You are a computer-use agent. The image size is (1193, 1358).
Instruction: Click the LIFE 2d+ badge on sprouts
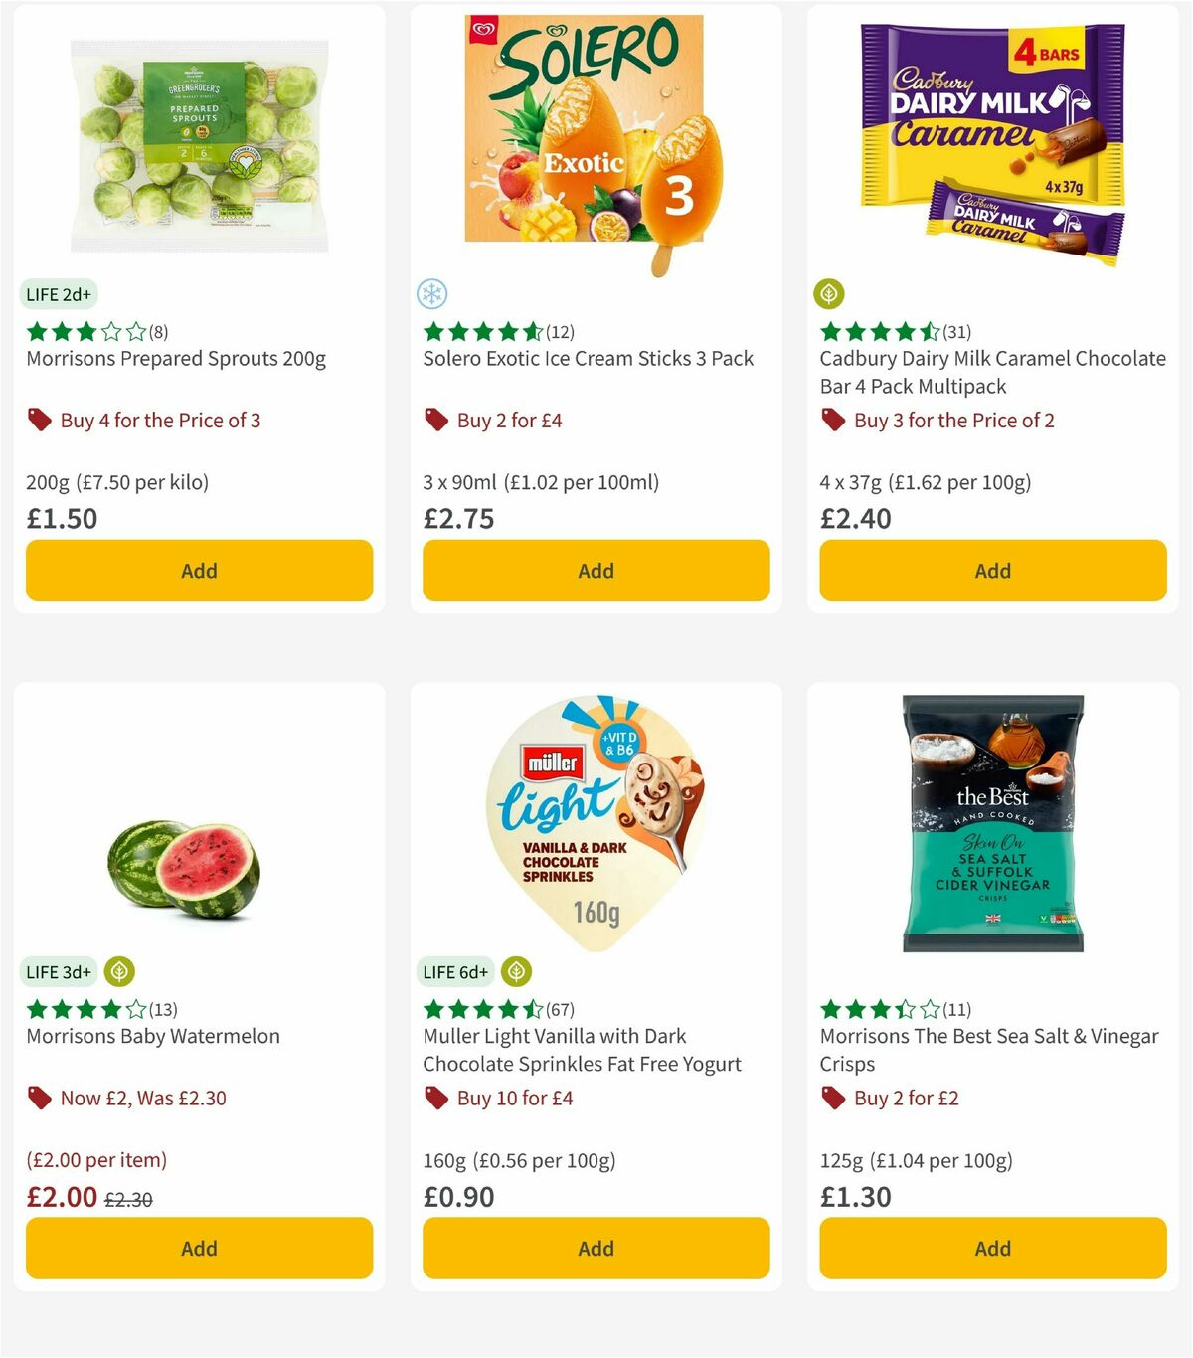[58, 294]
